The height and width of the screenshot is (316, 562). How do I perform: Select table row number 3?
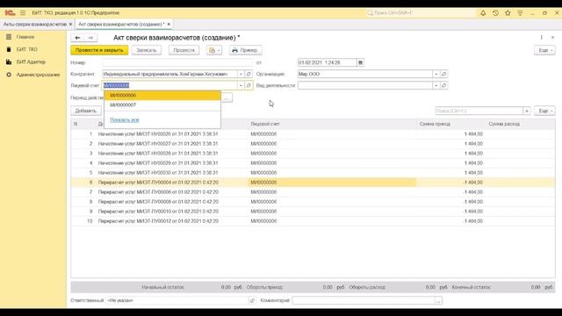[x=313, y=154]
